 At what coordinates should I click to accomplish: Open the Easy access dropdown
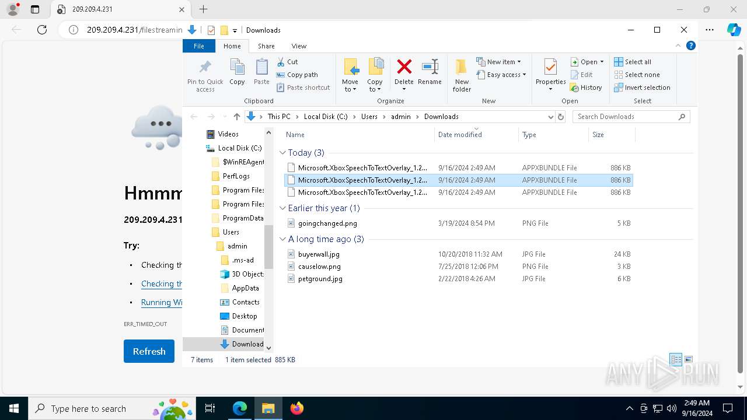pyautogui.click(x=501, y=75)
